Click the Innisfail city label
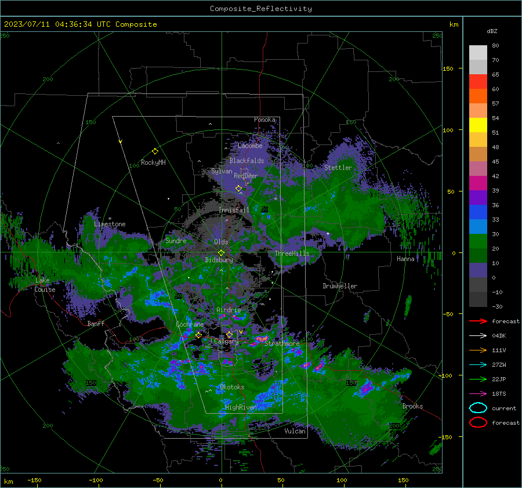The height and width of the screenshot is (488, 522). coord(234,210)
